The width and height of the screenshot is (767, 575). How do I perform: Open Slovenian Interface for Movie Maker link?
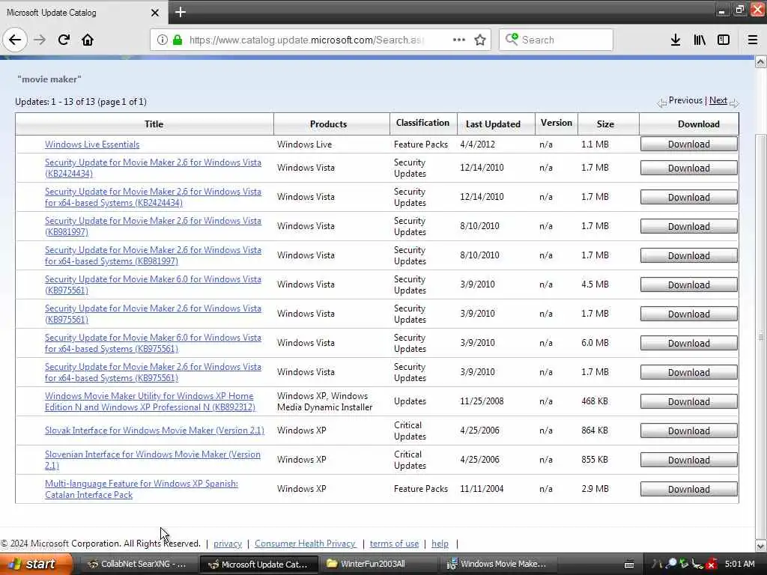[x=153, y=460]
